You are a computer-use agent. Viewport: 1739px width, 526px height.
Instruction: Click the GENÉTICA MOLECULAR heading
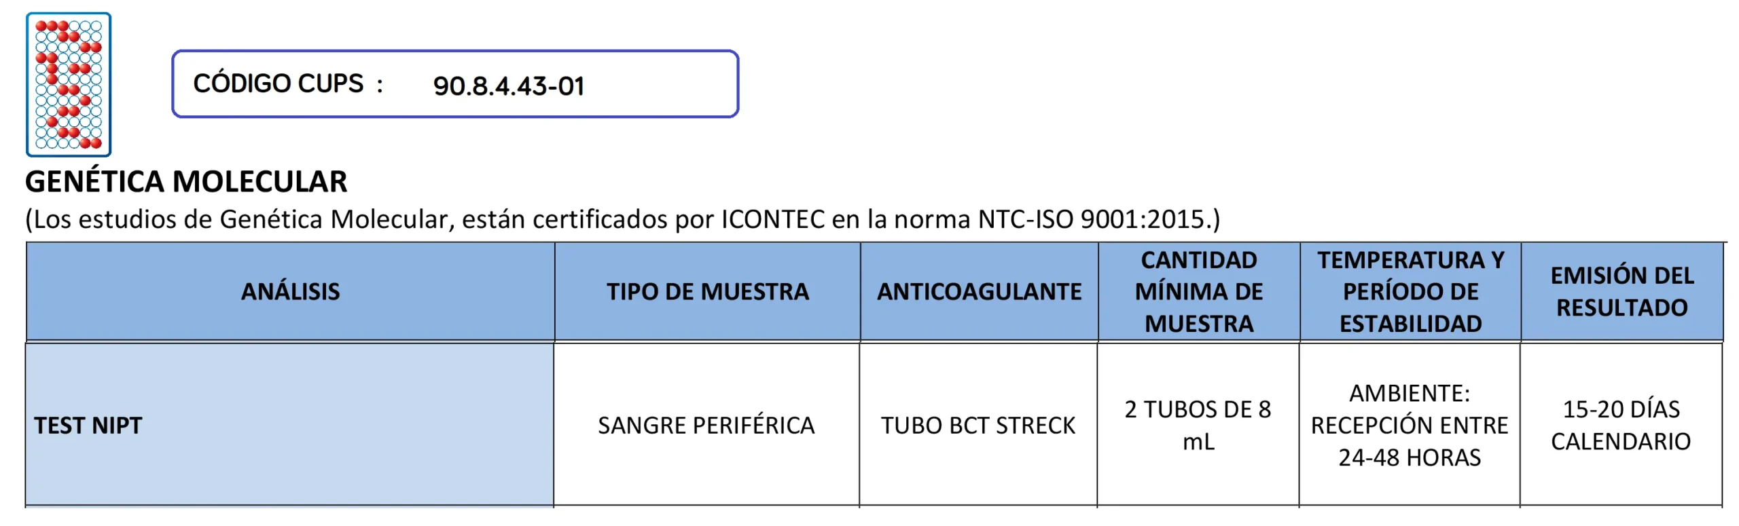186,182
